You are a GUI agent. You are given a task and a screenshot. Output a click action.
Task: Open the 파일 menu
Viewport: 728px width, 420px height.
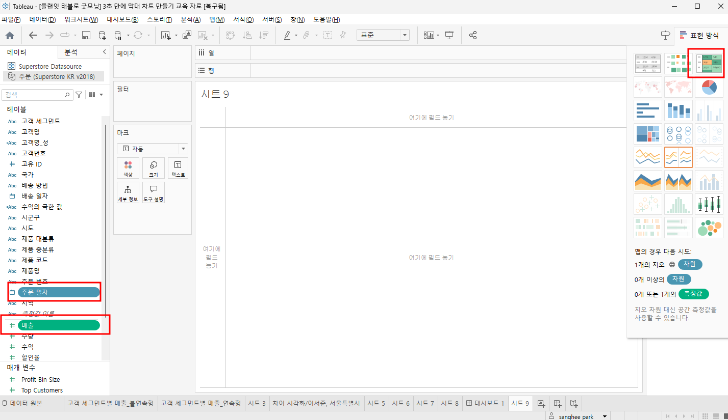(11, 20)
